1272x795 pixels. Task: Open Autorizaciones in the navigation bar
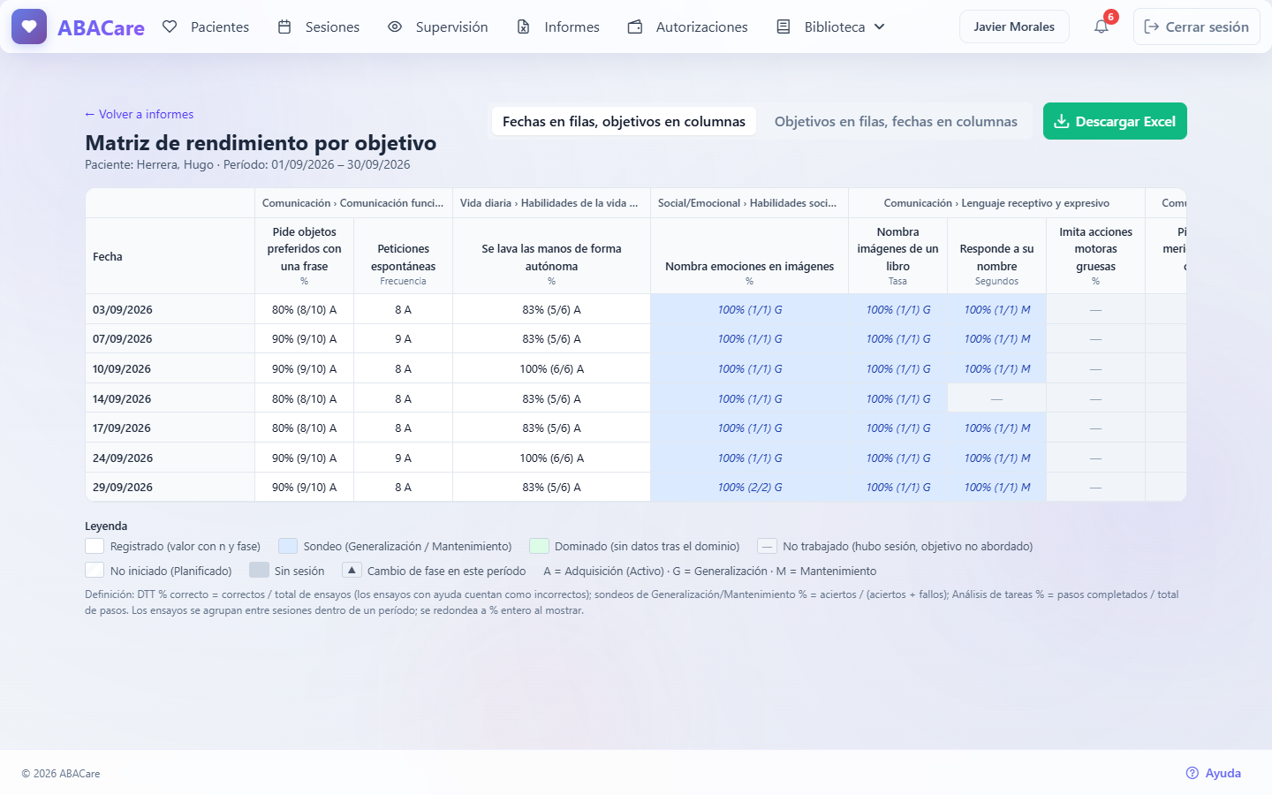click(687, 26)
